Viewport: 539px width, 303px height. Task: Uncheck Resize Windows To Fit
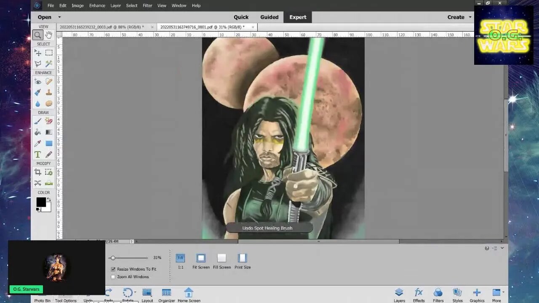(x=113, y=269)
